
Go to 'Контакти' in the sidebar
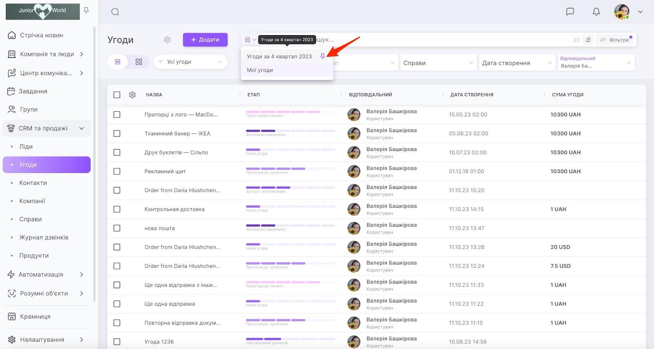click(33, 183)
